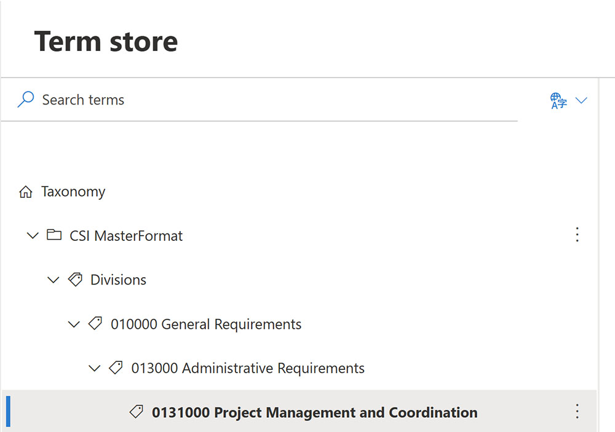Viewport: 615px width, 432px height.
Task: Collapse 010000 General Requirements chevron
Action: coord(74,324)
